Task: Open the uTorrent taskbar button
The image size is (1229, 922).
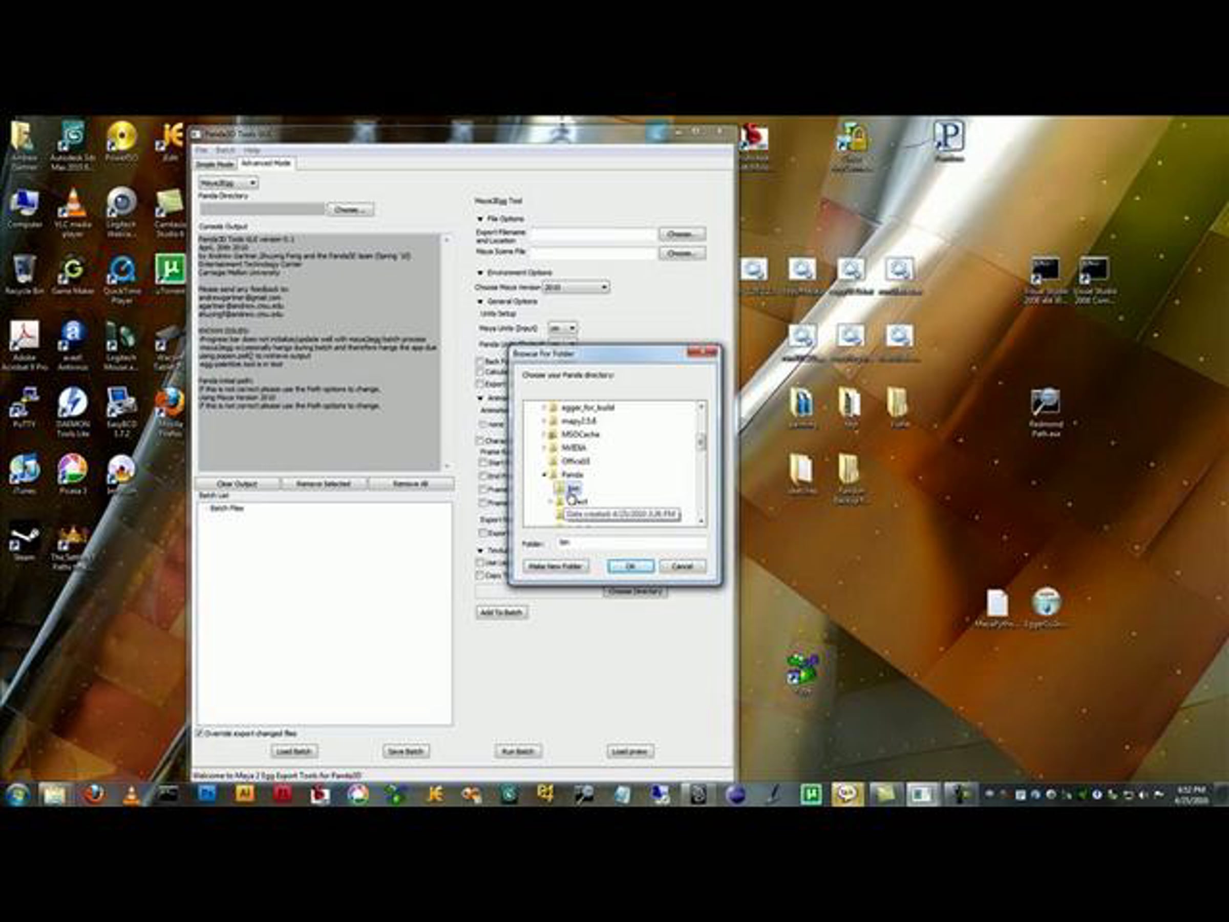Action: pyautogui.click(x=811, y=795)
